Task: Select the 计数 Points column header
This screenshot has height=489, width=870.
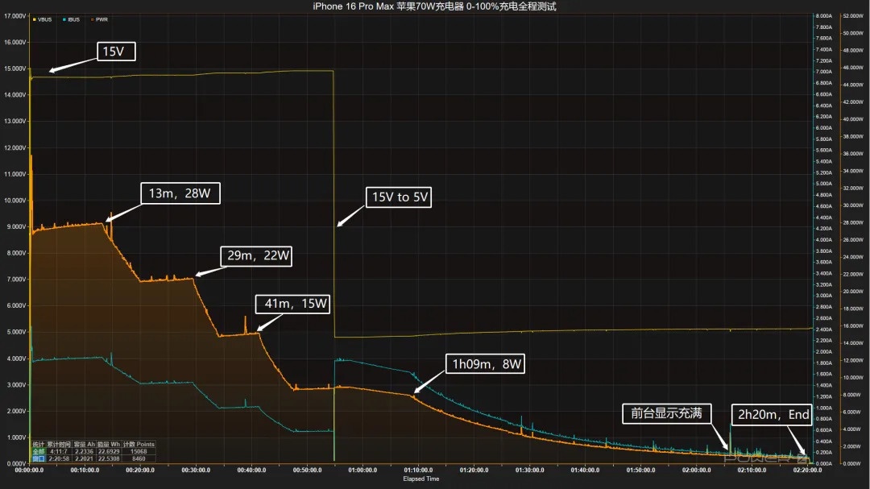Action: (x=139, y=444)
